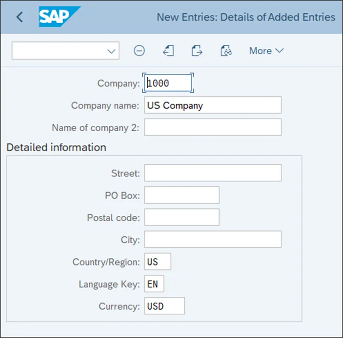Image resolution: width=343 pixels, height=338 pixels.
Task: Click the Street input field
Action: (x=213, y=173)
